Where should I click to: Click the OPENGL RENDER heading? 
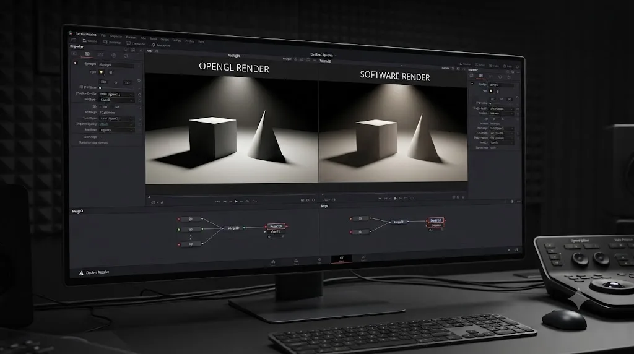tap(233, 68)
